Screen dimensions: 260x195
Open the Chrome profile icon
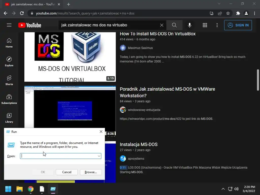click(246, 13)
